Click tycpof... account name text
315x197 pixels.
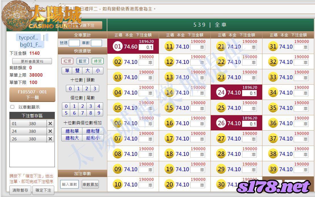coord(28,37)
